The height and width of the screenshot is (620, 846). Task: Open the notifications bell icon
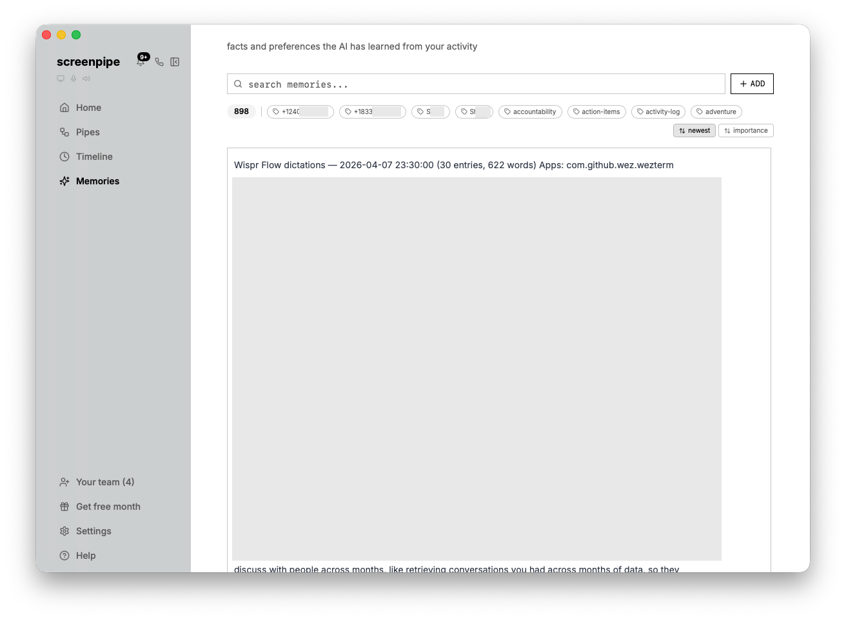(141, 62)
